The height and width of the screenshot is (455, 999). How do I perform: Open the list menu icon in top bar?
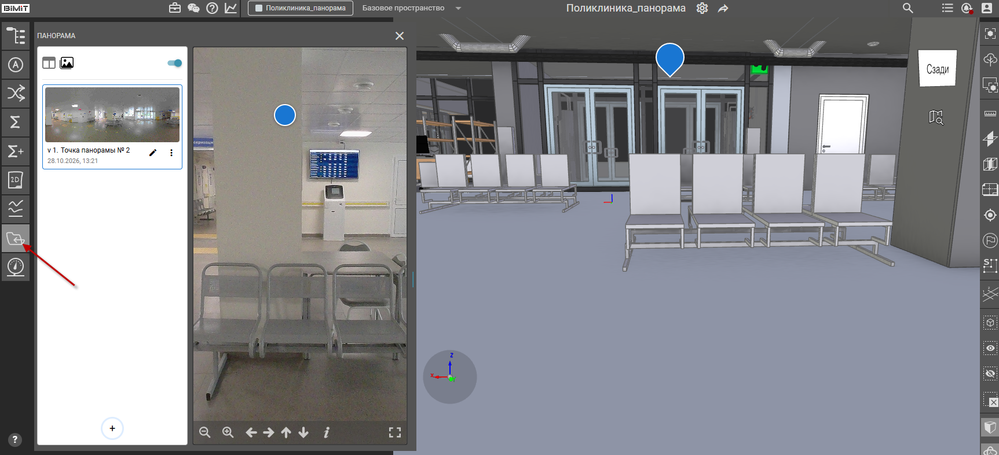click(x=947, y=8)
